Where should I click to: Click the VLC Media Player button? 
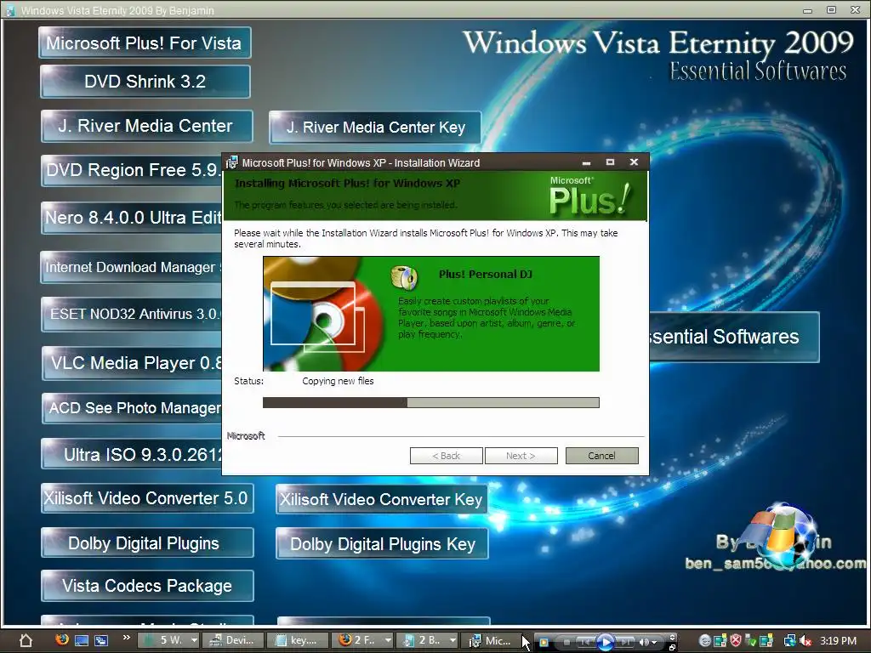point(132,363)
